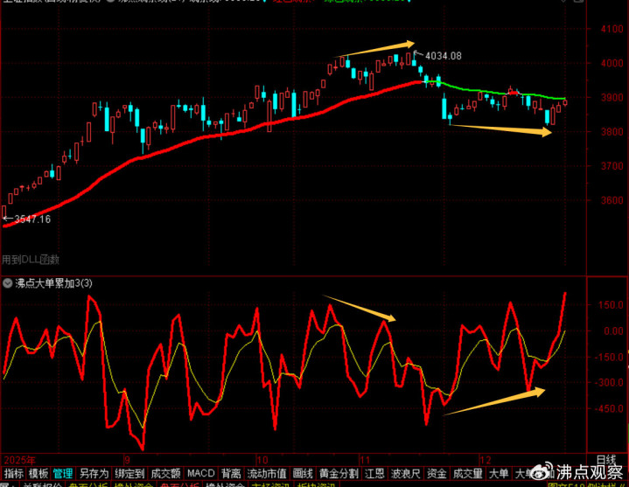This screenshot has height=487, width=629.
Task: Click the 日线 period label
Action: [x=605, y=460]
